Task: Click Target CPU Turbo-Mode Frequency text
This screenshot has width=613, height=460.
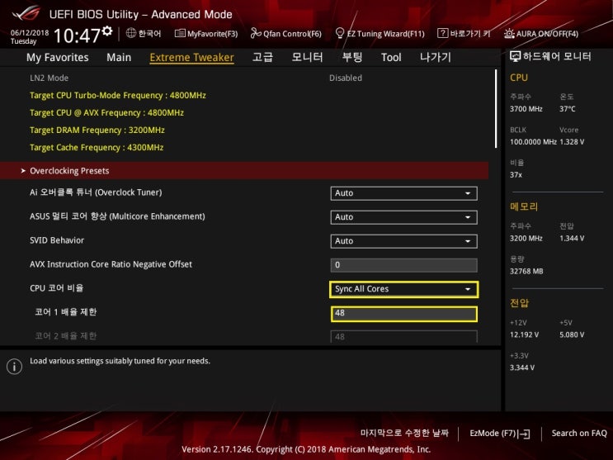Action: (118, 95)
